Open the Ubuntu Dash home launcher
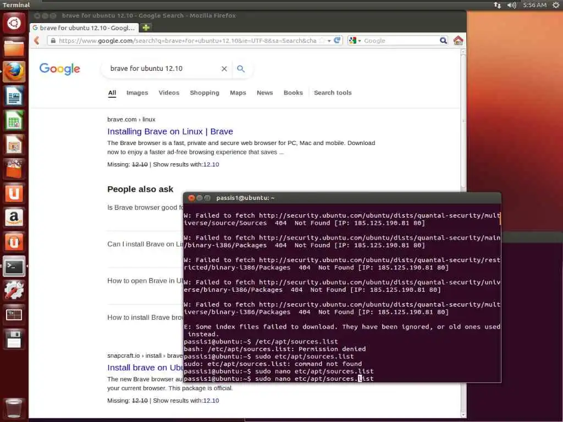This screenshot has height=422, width=563. tap(14, 23)
